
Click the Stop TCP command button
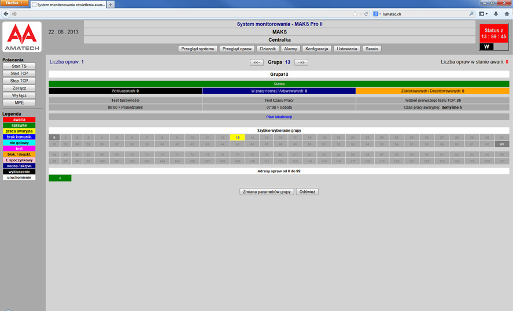[x=19, y=80]
